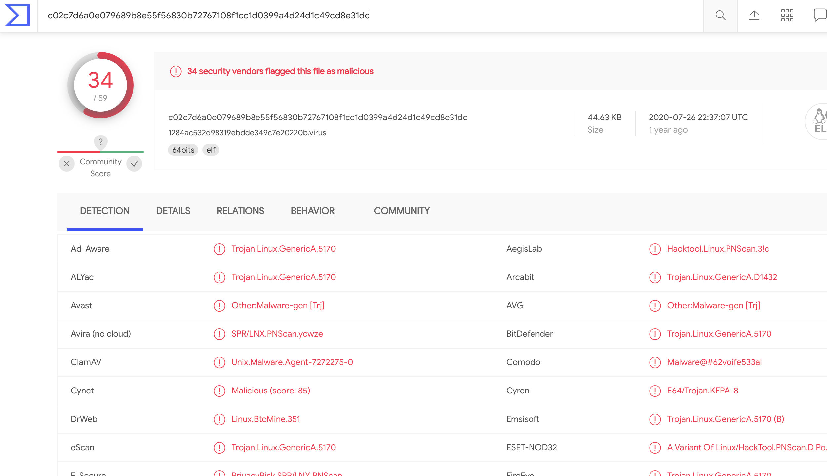The image size is (827, 476).
Task: Click the warning icon in Comodo row
Action: (655, 362)
